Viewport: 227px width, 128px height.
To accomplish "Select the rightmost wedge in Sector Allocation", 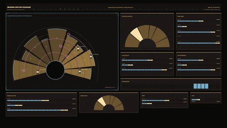I will [x=163, y=43].
